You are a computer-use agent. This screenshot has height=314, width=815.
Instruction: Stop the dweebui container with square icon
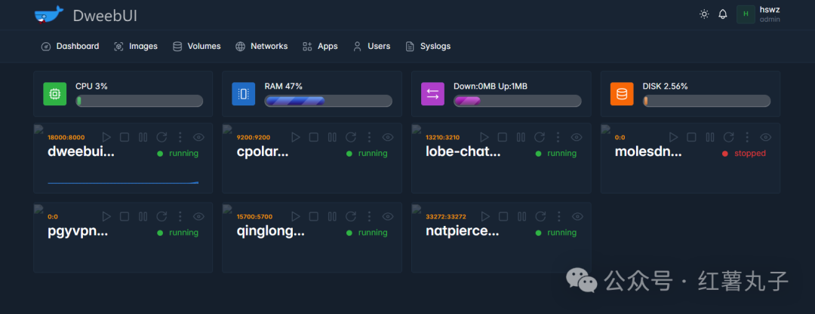pos(125,137)
